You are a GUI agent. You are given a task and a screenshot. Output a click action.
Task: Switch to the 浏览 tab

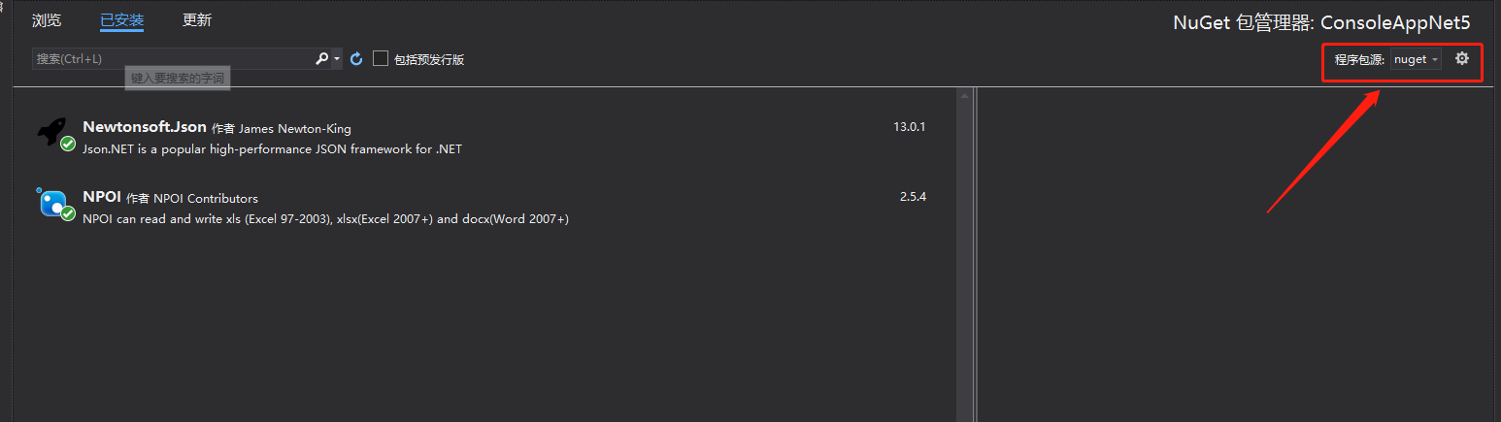47,20
